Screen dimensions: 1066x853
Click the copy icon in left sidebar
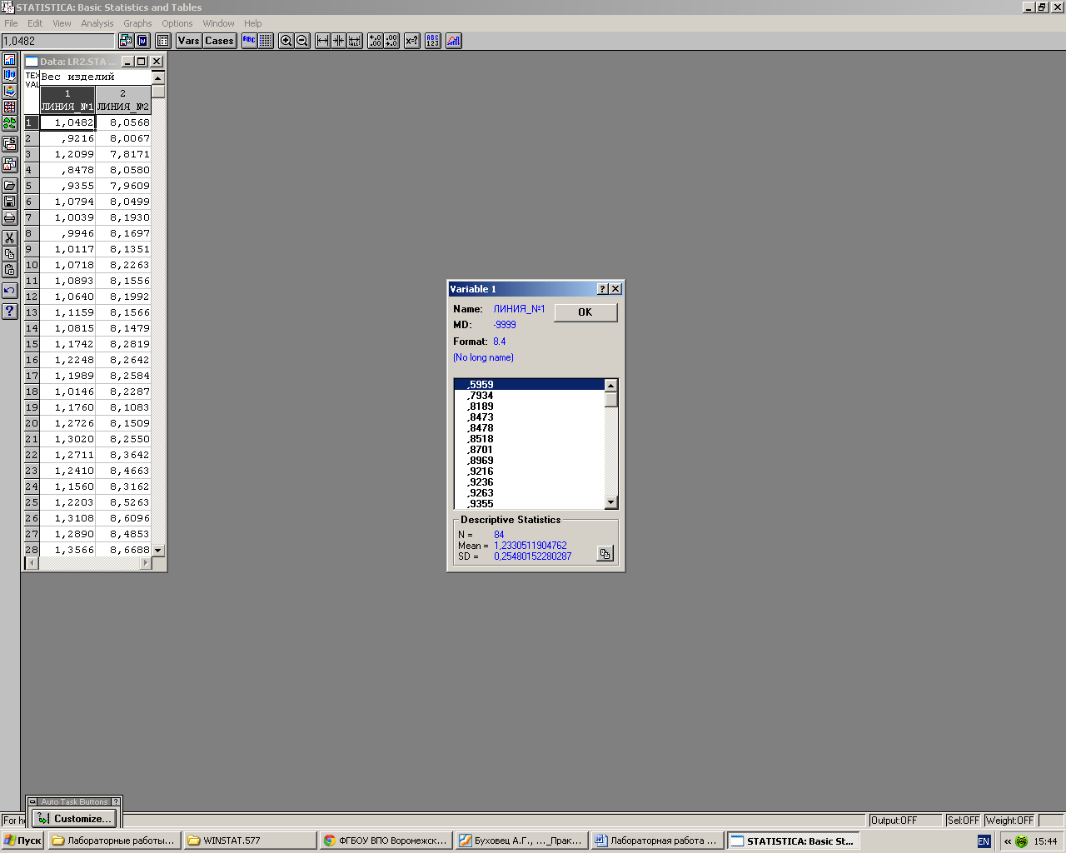click(9, 254)
